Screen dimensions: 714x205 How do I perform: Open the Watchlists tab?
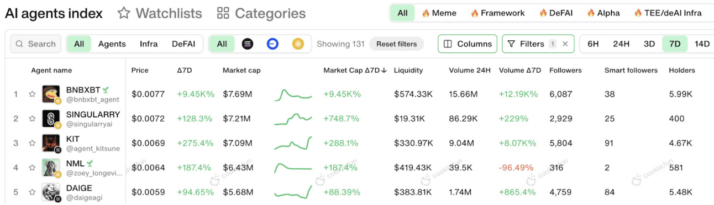click(160, 13)
